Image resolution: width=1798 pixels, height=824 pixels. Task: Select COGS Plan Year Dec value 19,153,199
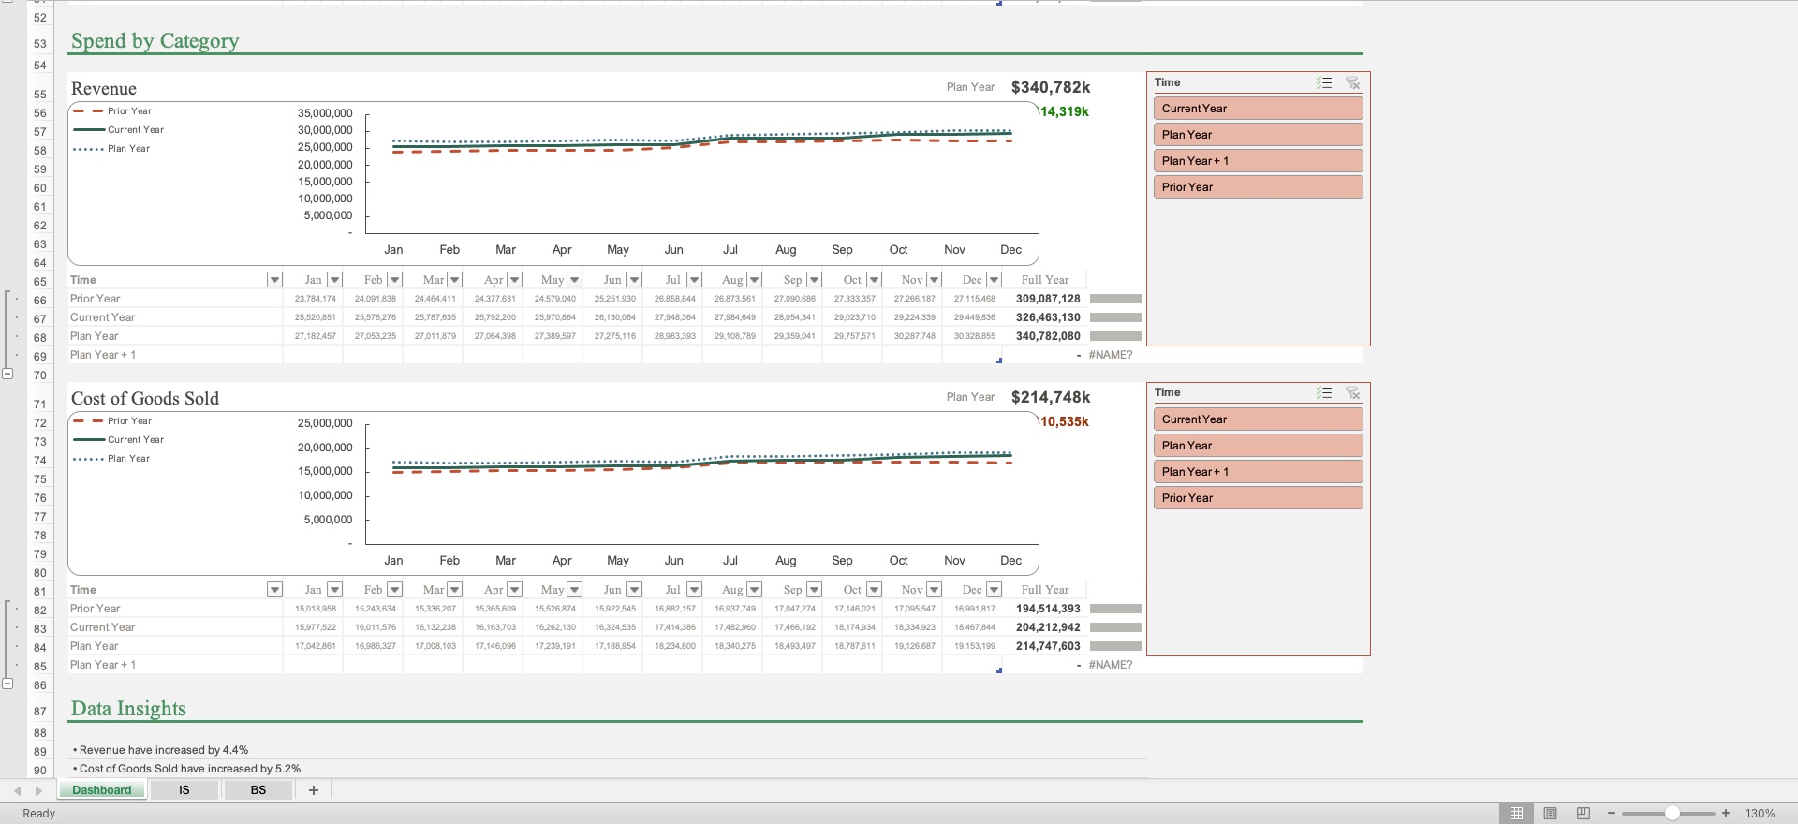[974, 646]
